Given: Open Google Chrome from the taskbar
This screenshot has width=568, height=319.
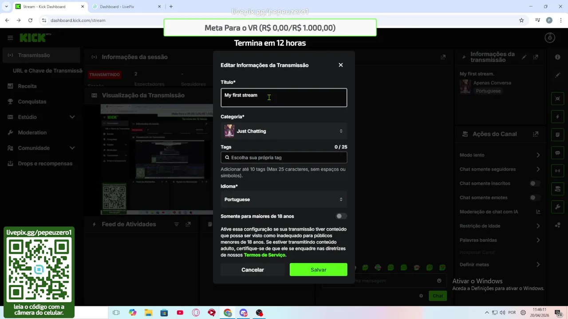Looking at the screenshot, I should [228, 313].
